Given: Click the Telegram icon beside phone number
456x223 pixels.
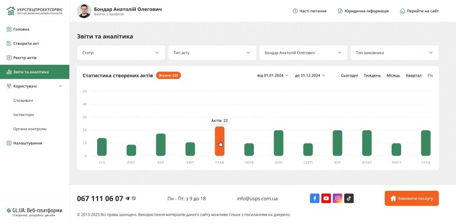Looking at the screenshot, I should click(127, 198).
